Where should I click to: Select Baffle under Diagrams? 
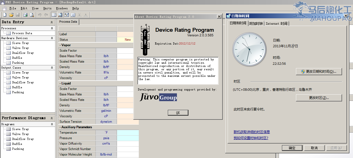(x=17, y=144)
